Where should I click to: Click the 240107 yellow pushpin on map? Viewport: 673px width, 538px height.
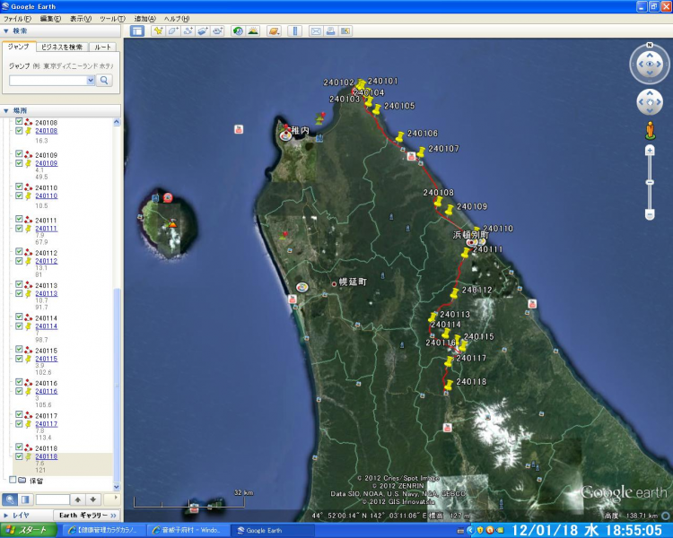421,152
